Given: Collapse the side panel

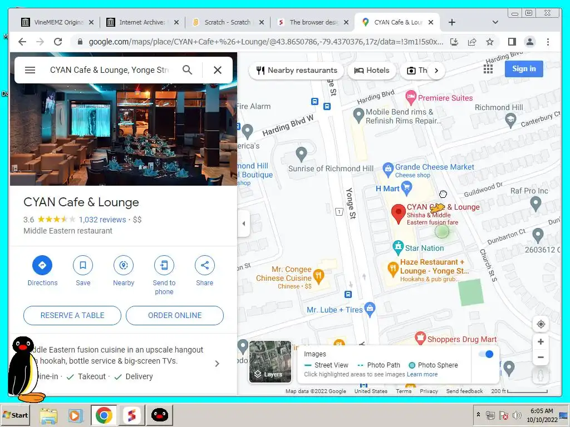Looking at the screenshot, I should click(x=244, y=224).
